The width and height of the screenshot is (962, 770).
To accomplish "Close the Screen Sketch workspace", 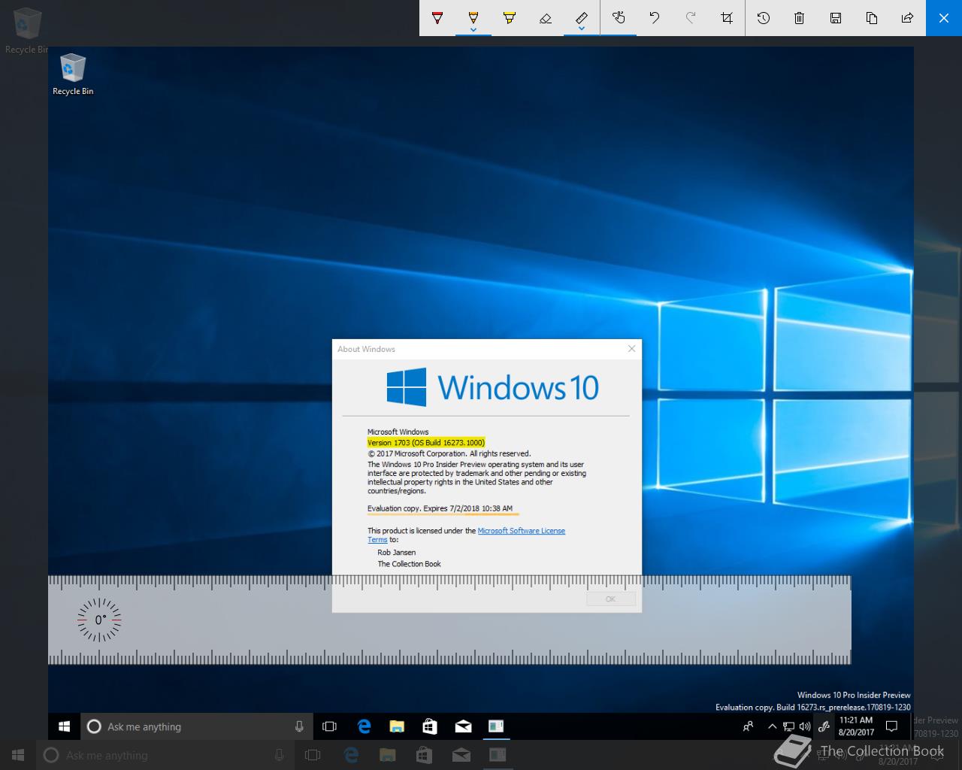I will (x=944, y=17).
